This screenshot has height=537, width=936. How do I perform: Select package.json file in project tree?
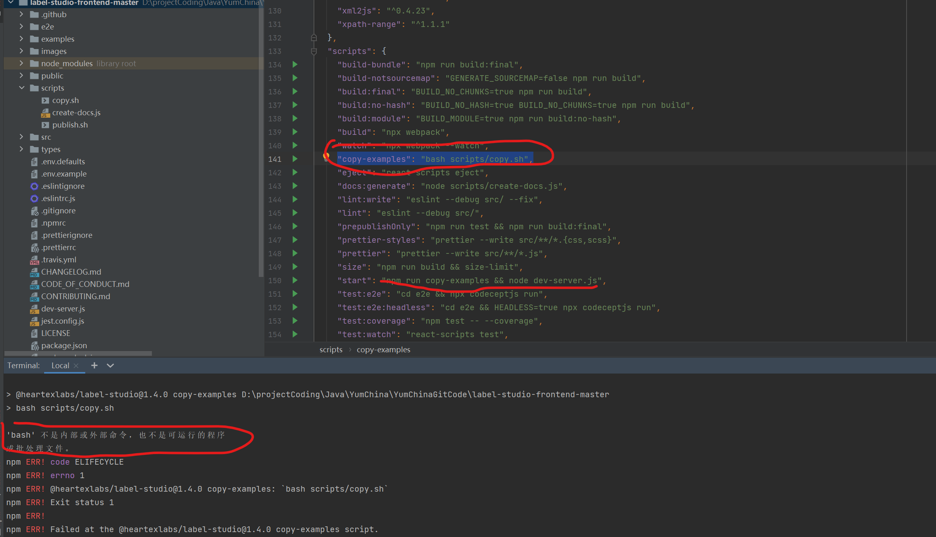pos(64,345)
